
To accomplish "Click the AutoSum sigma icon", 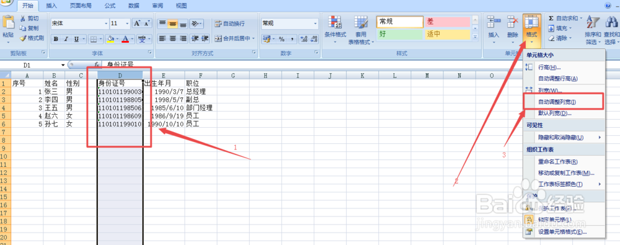I will click(551, 18).
